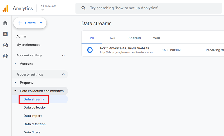This screenshot has height=136, width=224.
Task: Click the shop.googlemerchandisestore.com URL
Action: [126, 53]
